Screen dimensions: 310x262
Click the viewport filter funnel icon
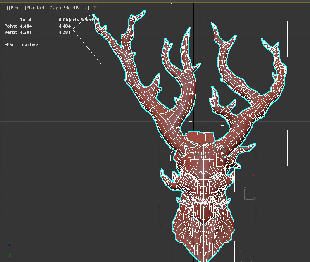(95, 8)
